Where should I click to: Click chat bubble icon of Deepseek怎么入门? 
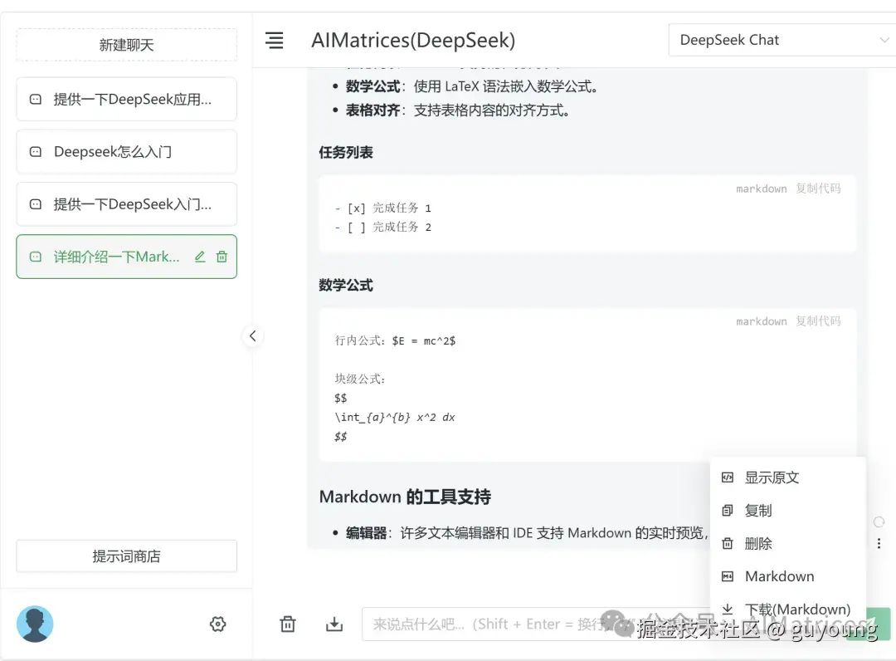click(36, 152)
